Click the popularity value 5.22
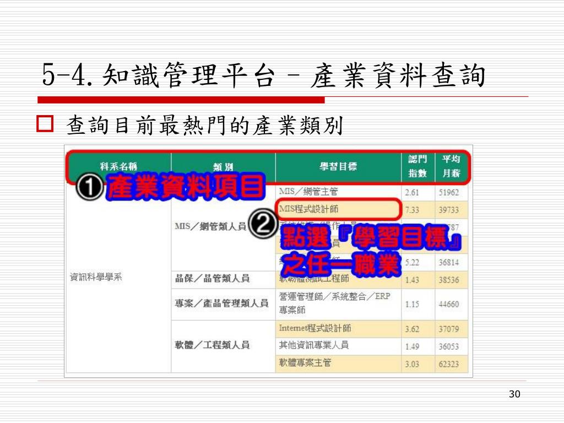This screenshot has width=564, height=423. coord(412,263)
